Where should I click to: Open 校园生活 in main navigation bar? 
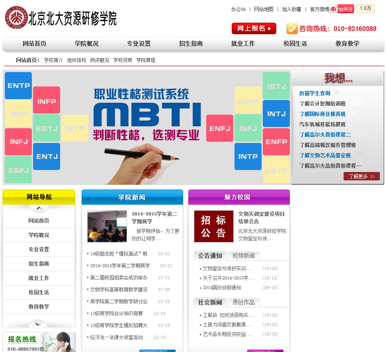(295, 44)
